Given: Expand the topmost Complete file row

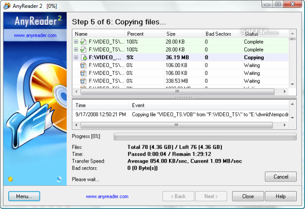Looking at the screenshot, I should 76,42.
